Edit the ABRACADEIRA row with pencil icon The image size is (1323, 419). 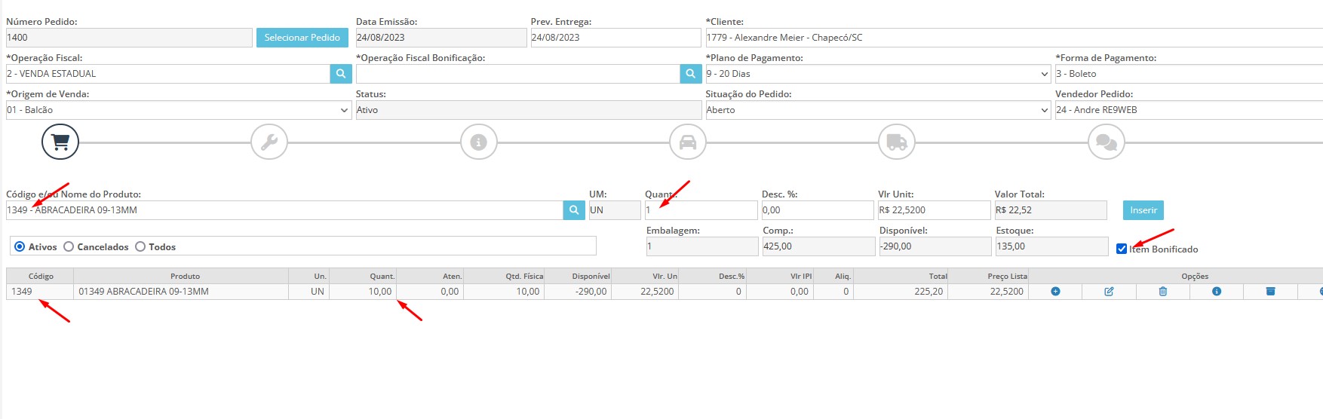pyautogui.click(x=1109, y=292)
